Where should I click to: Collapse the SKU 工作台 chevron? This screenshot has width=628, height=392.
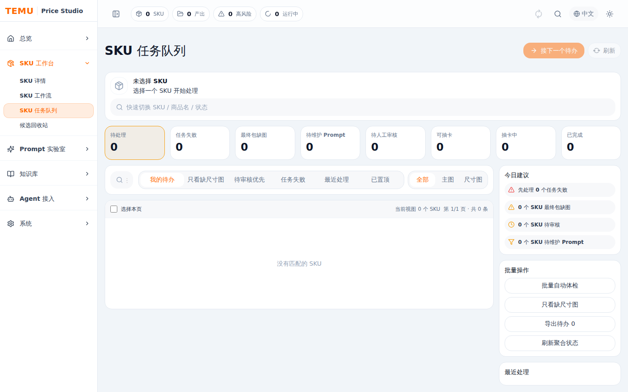coord(87,63)
